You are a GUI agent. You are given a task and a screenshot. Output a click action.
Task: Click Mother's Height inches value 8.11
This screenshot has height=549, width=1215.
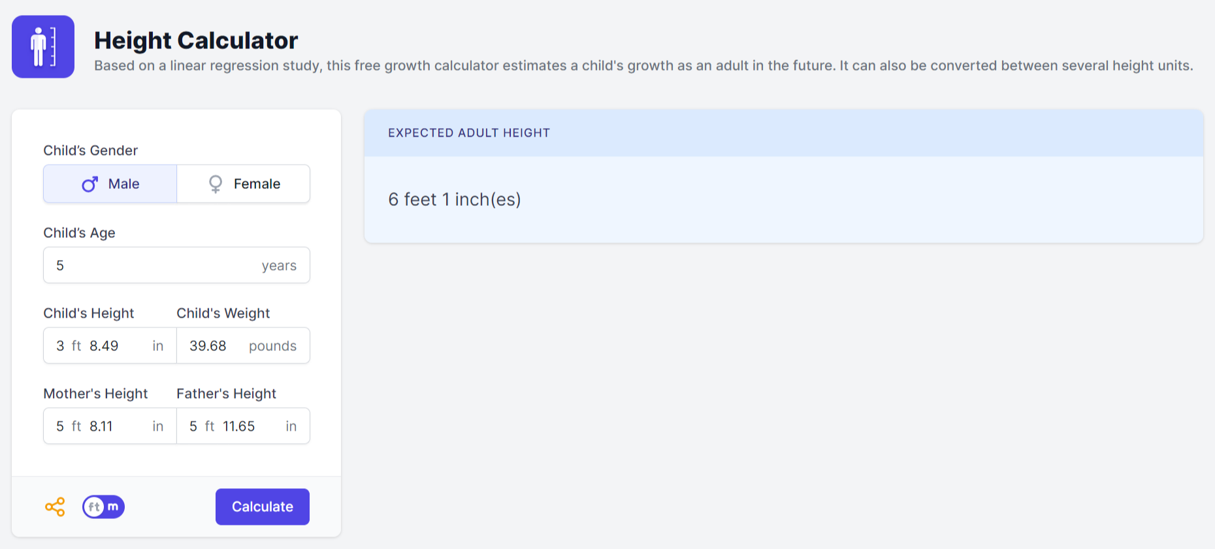coord(102,425)
